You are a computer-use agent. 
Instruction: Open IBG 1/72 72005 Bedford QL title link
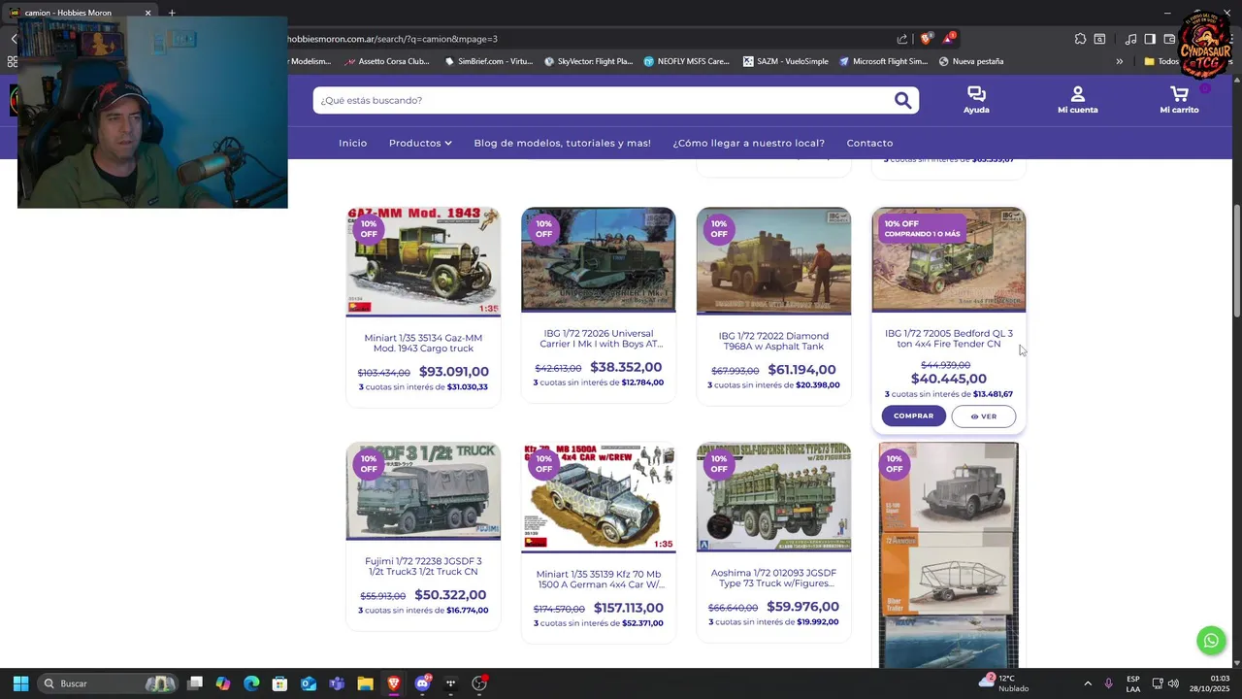[x=949, y=339]
